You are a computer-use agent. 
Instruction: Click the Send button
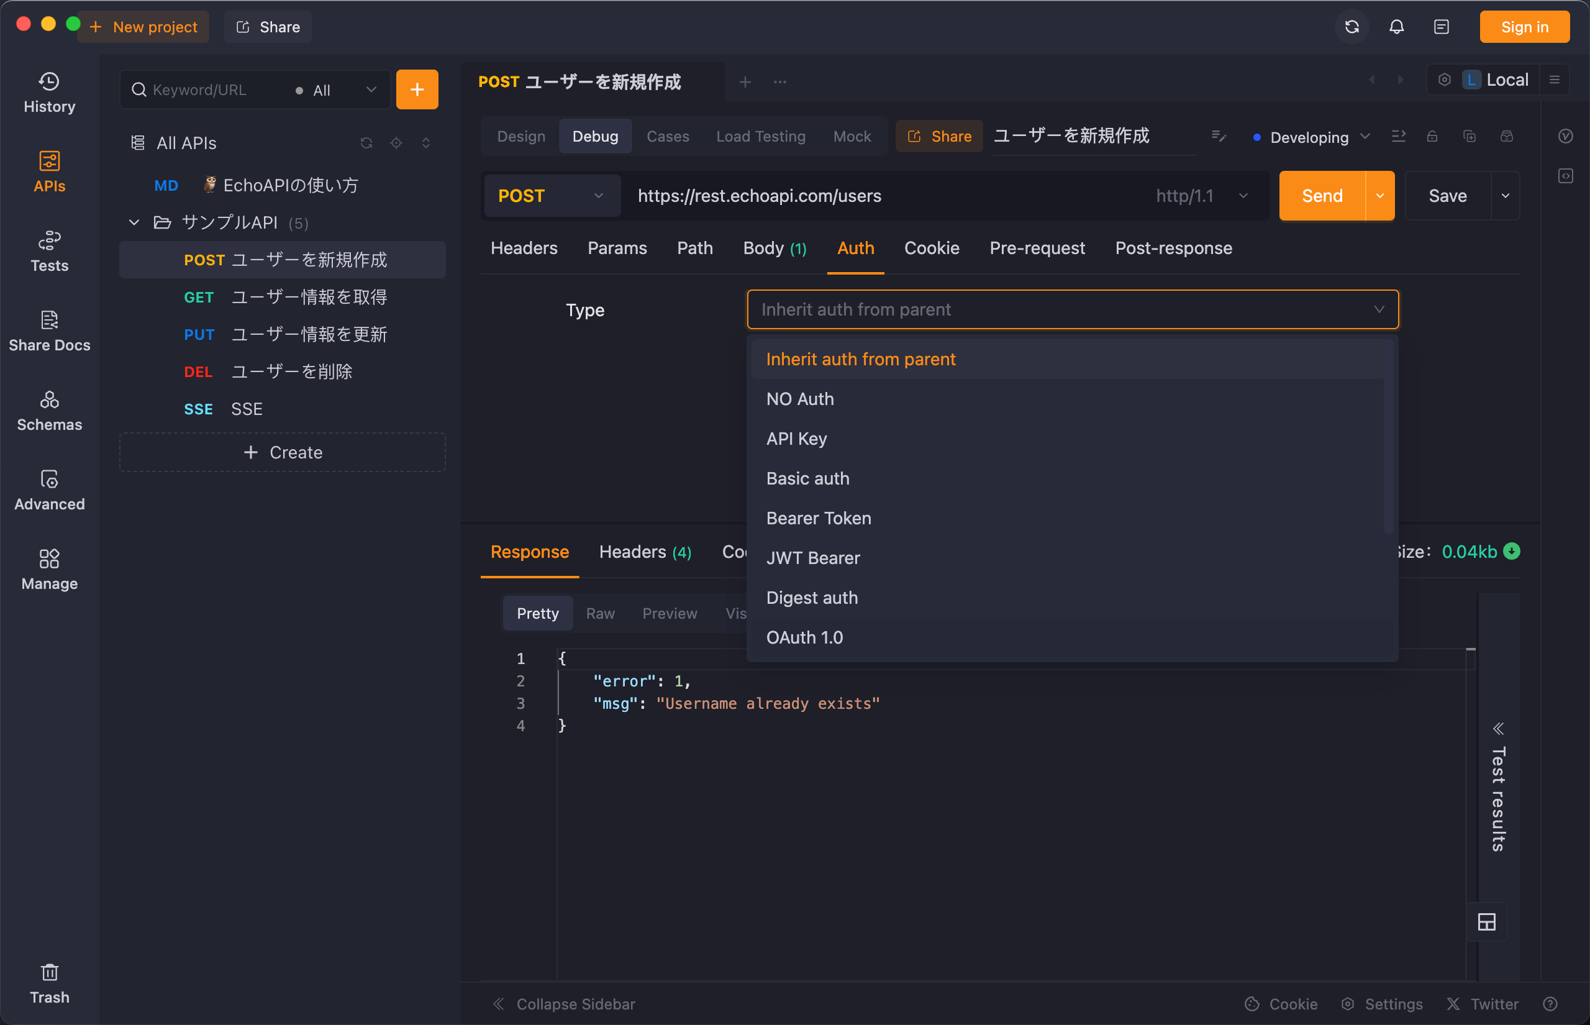pos(1321,195)
